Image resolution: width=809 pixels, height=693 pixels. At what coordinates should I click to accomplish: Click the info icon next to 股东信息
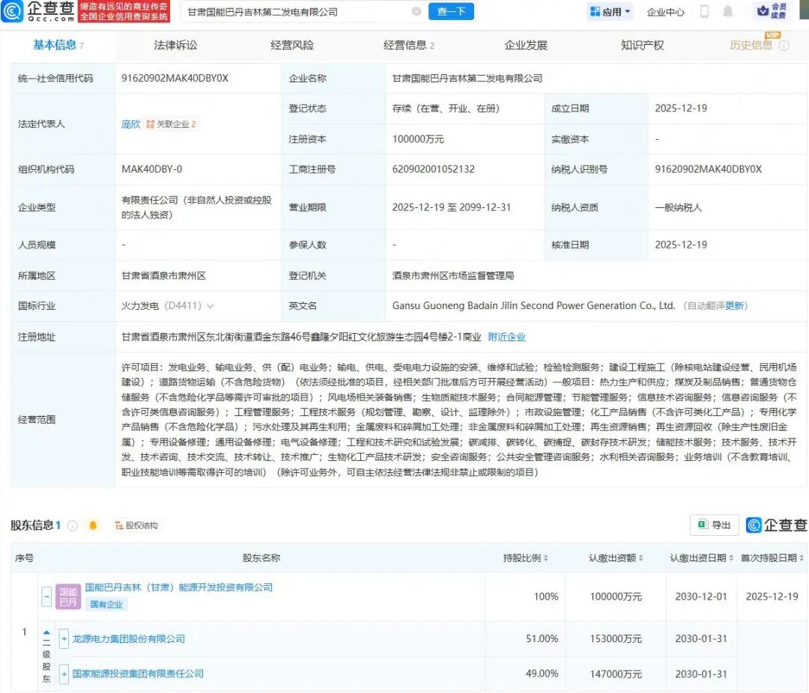(x=73, y=525)
